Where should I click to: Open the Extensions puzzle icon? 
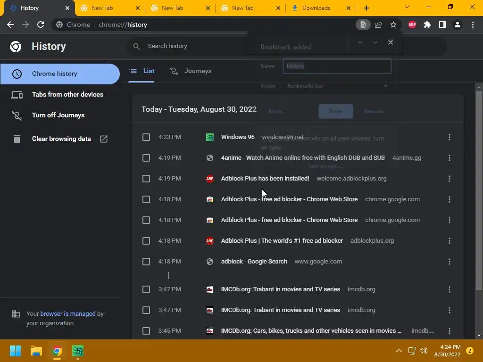[x=427, y=25]
